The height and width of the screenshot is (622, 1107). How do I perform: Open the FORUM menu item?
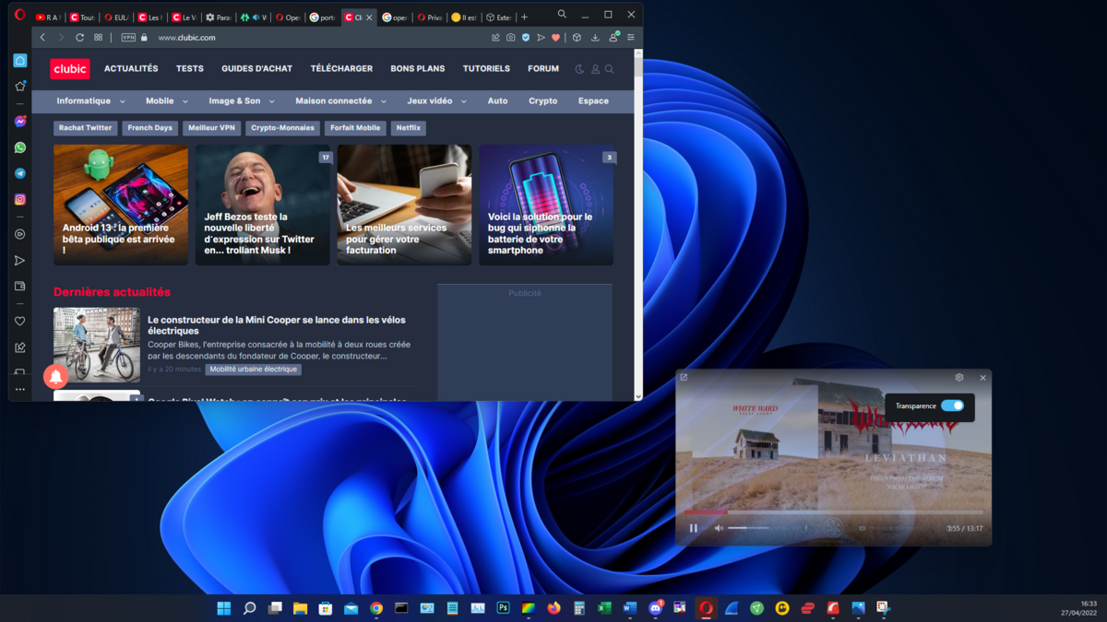[x=543, y=69]
